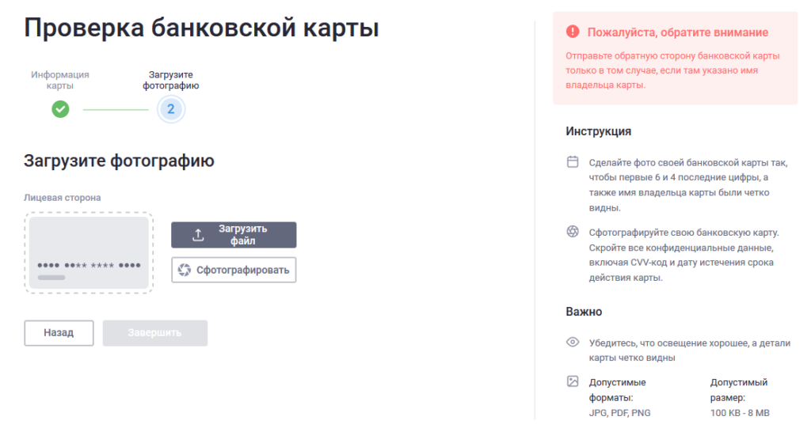Click the calendar icon under Инструкция

(573, 162)
